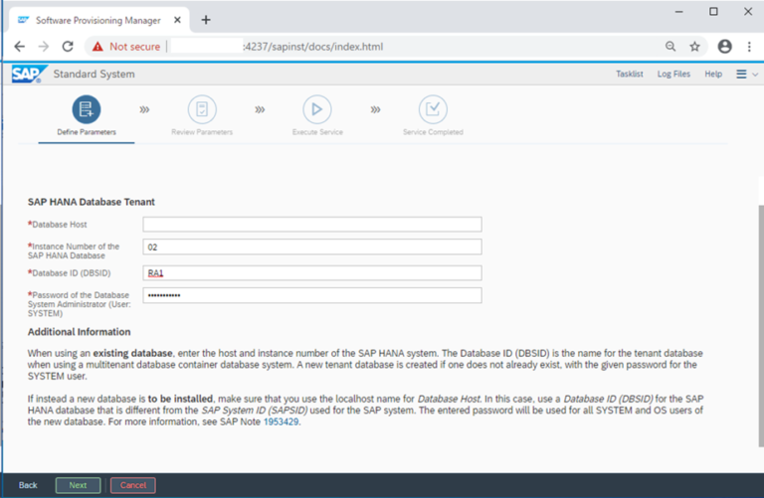Screen dimensions: 764x498
Task: Open the Log Files menu item
Action: [673, 75]
